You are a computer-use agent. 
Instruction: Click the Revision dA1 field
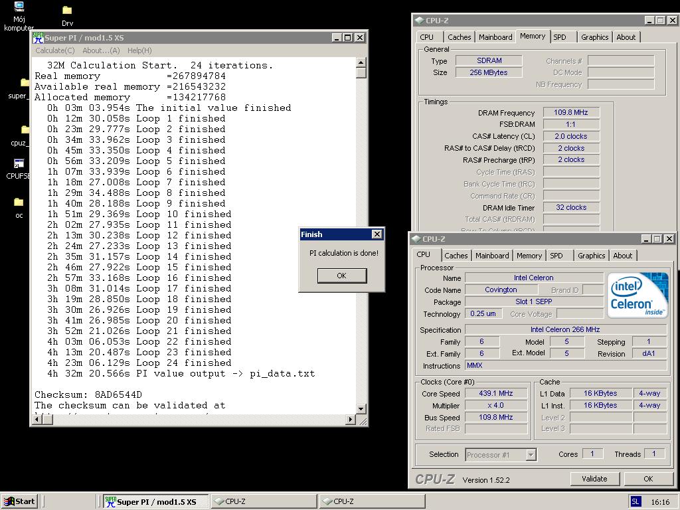(649, 353)
